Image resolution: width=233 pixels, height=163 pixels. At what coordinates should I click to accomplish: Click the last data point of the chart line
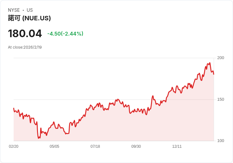(214, 74)
